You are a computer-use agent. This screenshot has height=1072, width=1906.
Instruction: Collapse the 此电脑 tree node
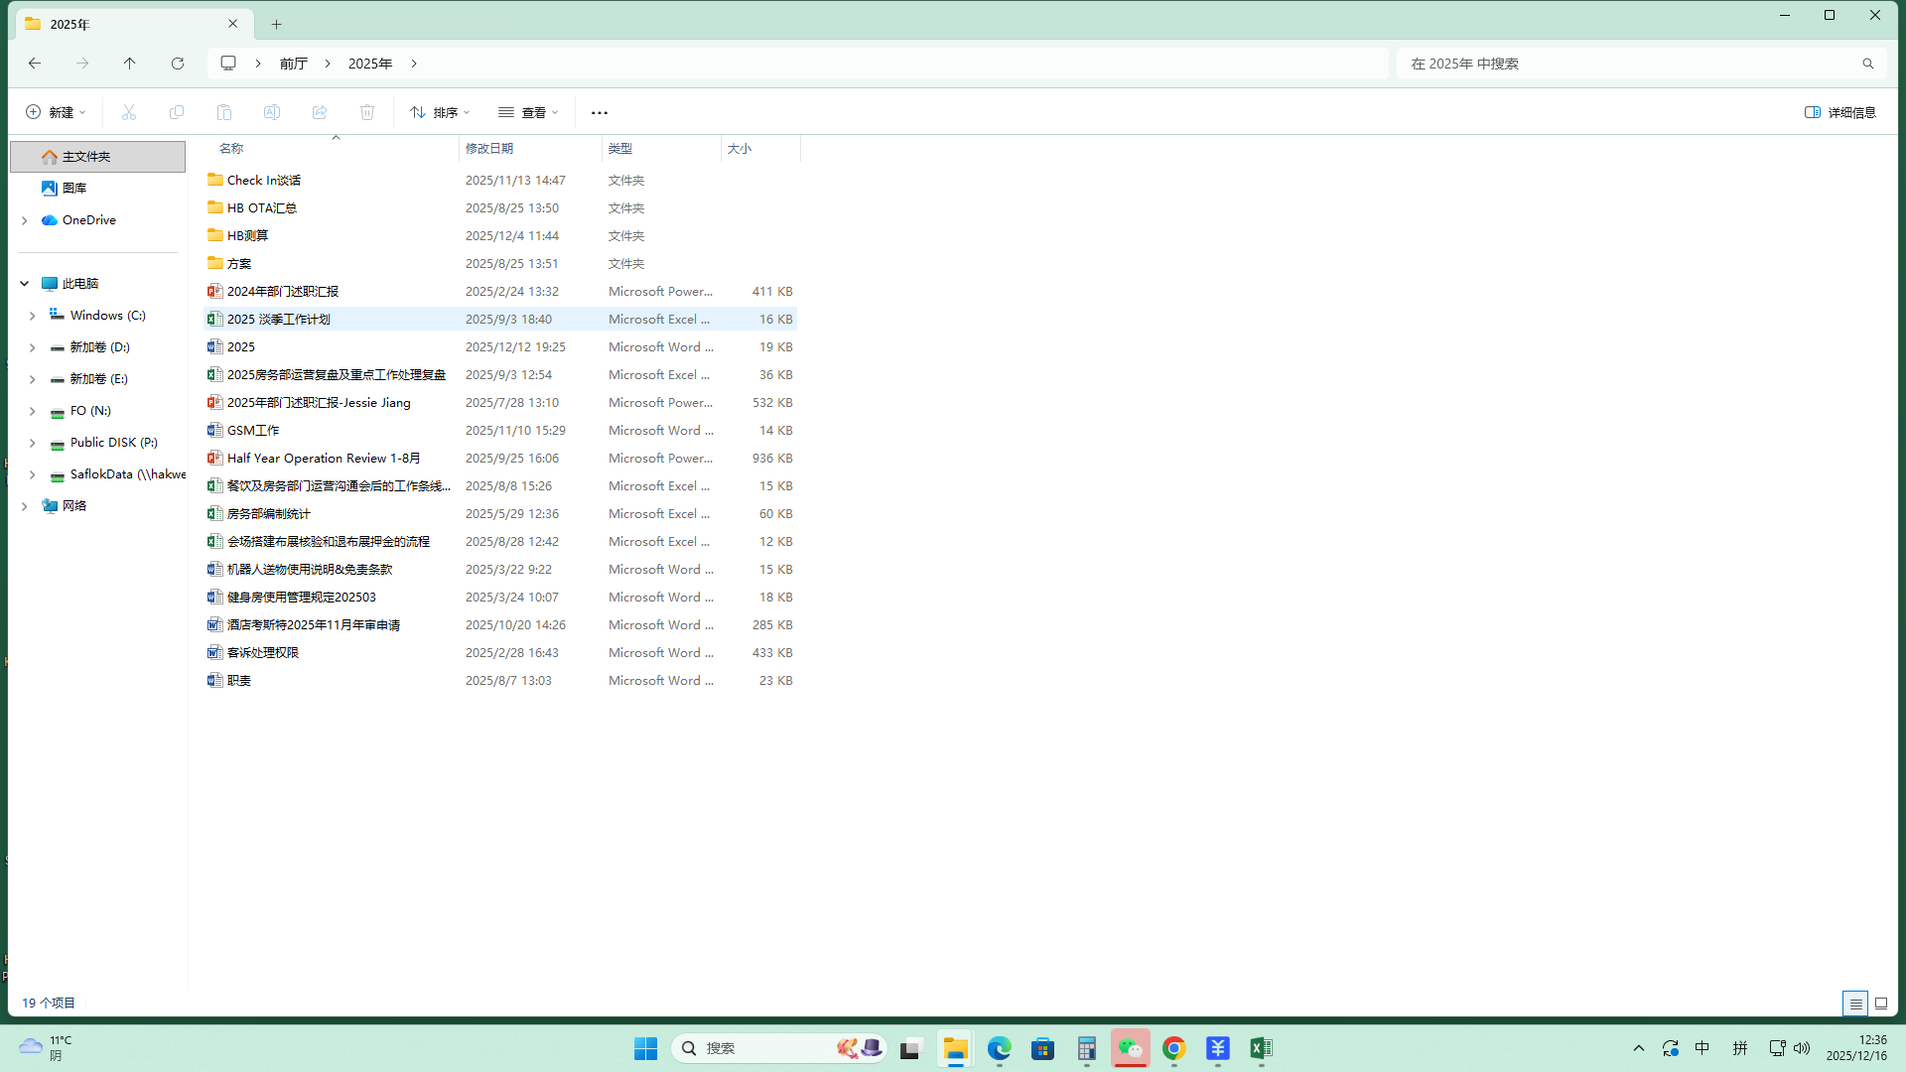24,284
